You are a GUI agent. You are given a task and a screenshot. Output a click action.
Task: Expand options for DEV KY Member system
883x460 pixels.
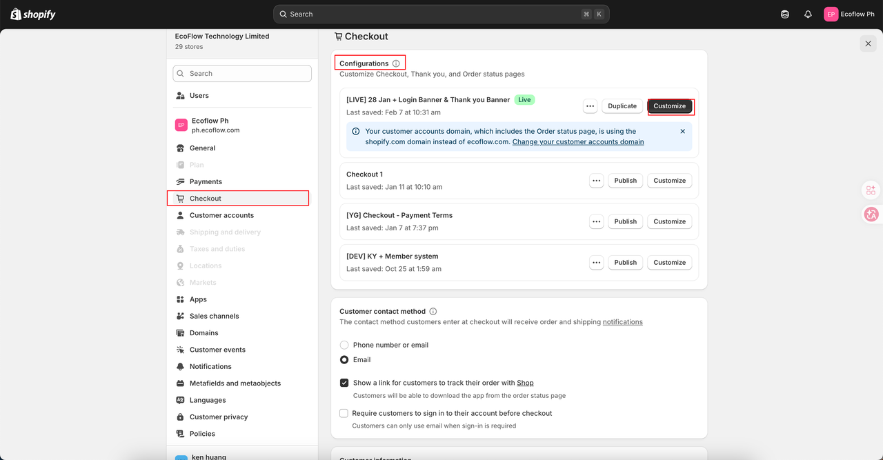pyautogui.click(x=597, y=263)
